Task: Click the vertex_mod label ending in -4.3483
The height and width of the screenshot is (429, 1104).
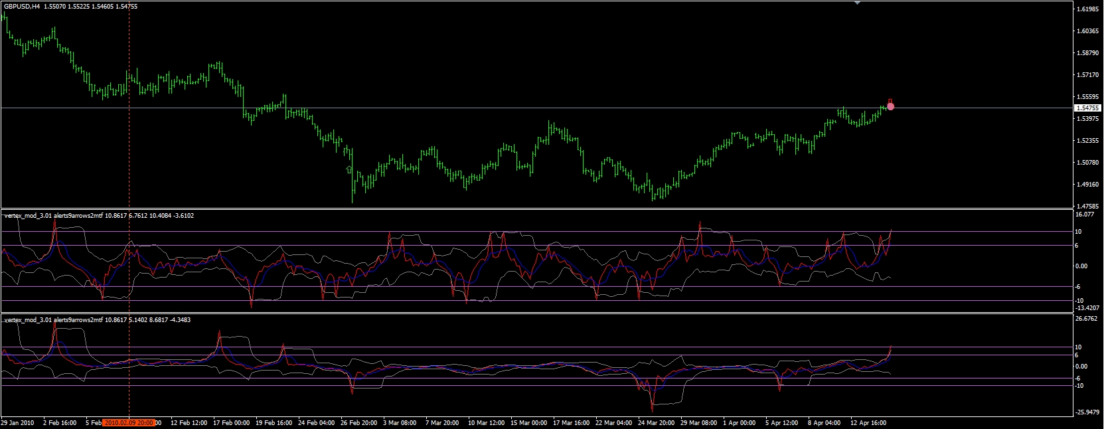Action: [x=98, y=320]
